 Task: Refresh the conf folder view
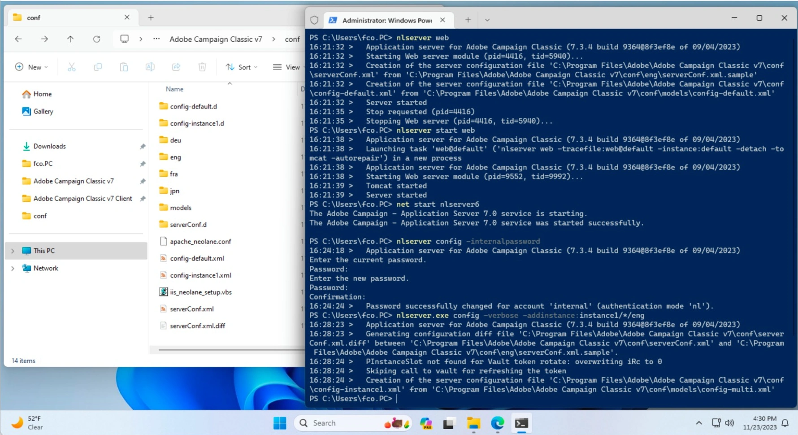(x=96, y=39)
